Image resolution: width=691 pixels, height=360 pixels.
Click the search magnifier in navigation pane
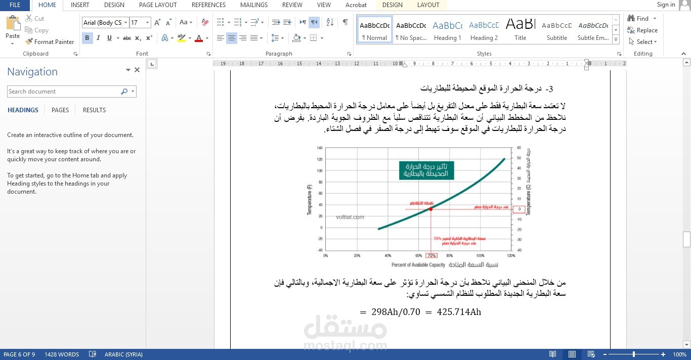[124, 92]
